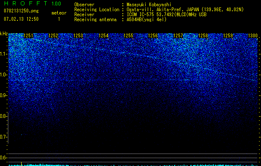Click the 1.0 frequency axis label
The image size is (261, 166).
pyautogui.click(x=4, y=75)
